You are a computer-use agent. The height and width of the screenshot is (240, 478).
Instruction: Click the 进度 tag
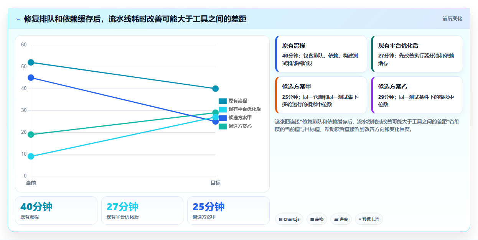click(x=341, y=219)
